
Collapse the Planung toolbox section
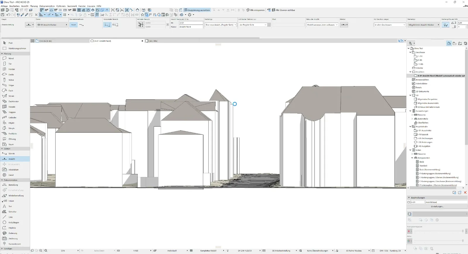[x=2, y=54]
